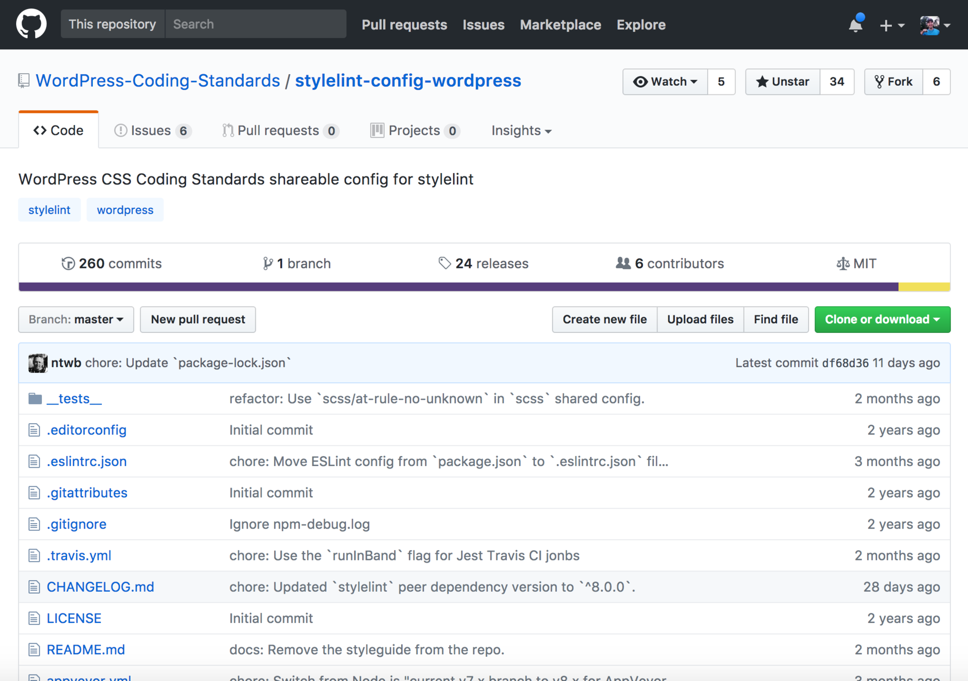Click the branch icon next to 1 branch
Image resolution: width=968 pixels, height=681 pixels.
(x=267, y=263)
